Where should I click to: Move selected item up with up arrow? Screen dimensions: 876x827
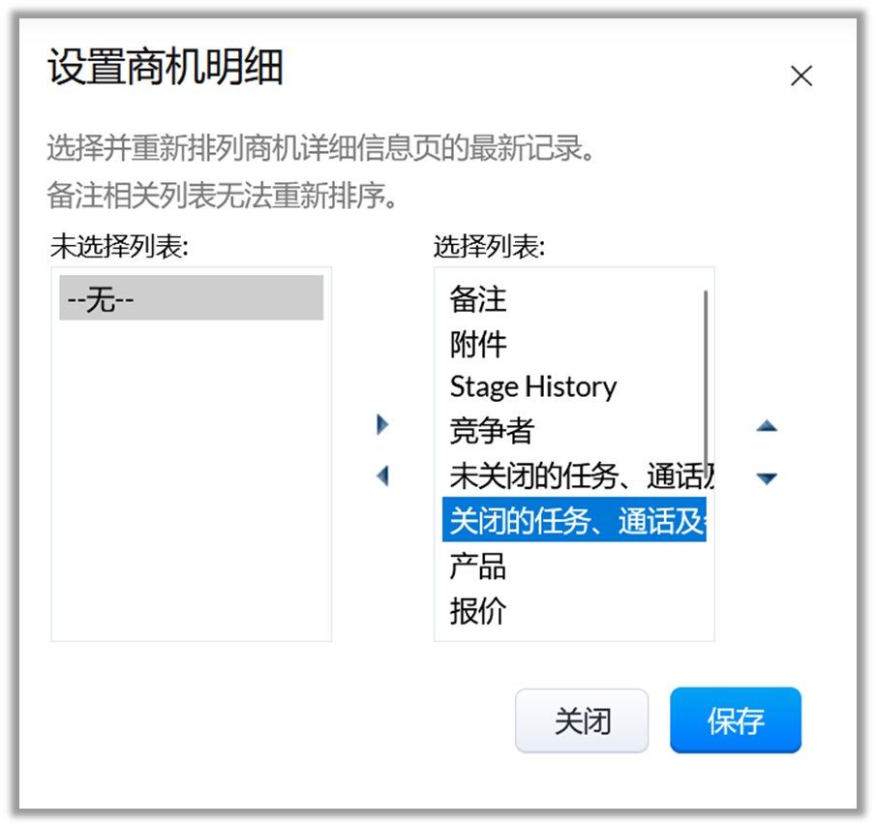[767, 426]
